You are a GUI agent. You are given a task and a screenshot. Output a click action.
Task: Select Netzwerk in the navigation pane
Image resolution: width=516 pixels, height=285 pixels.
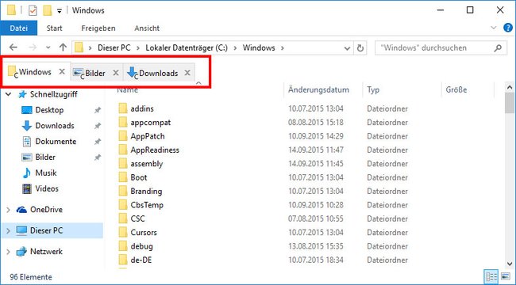(x=46, y=252)
